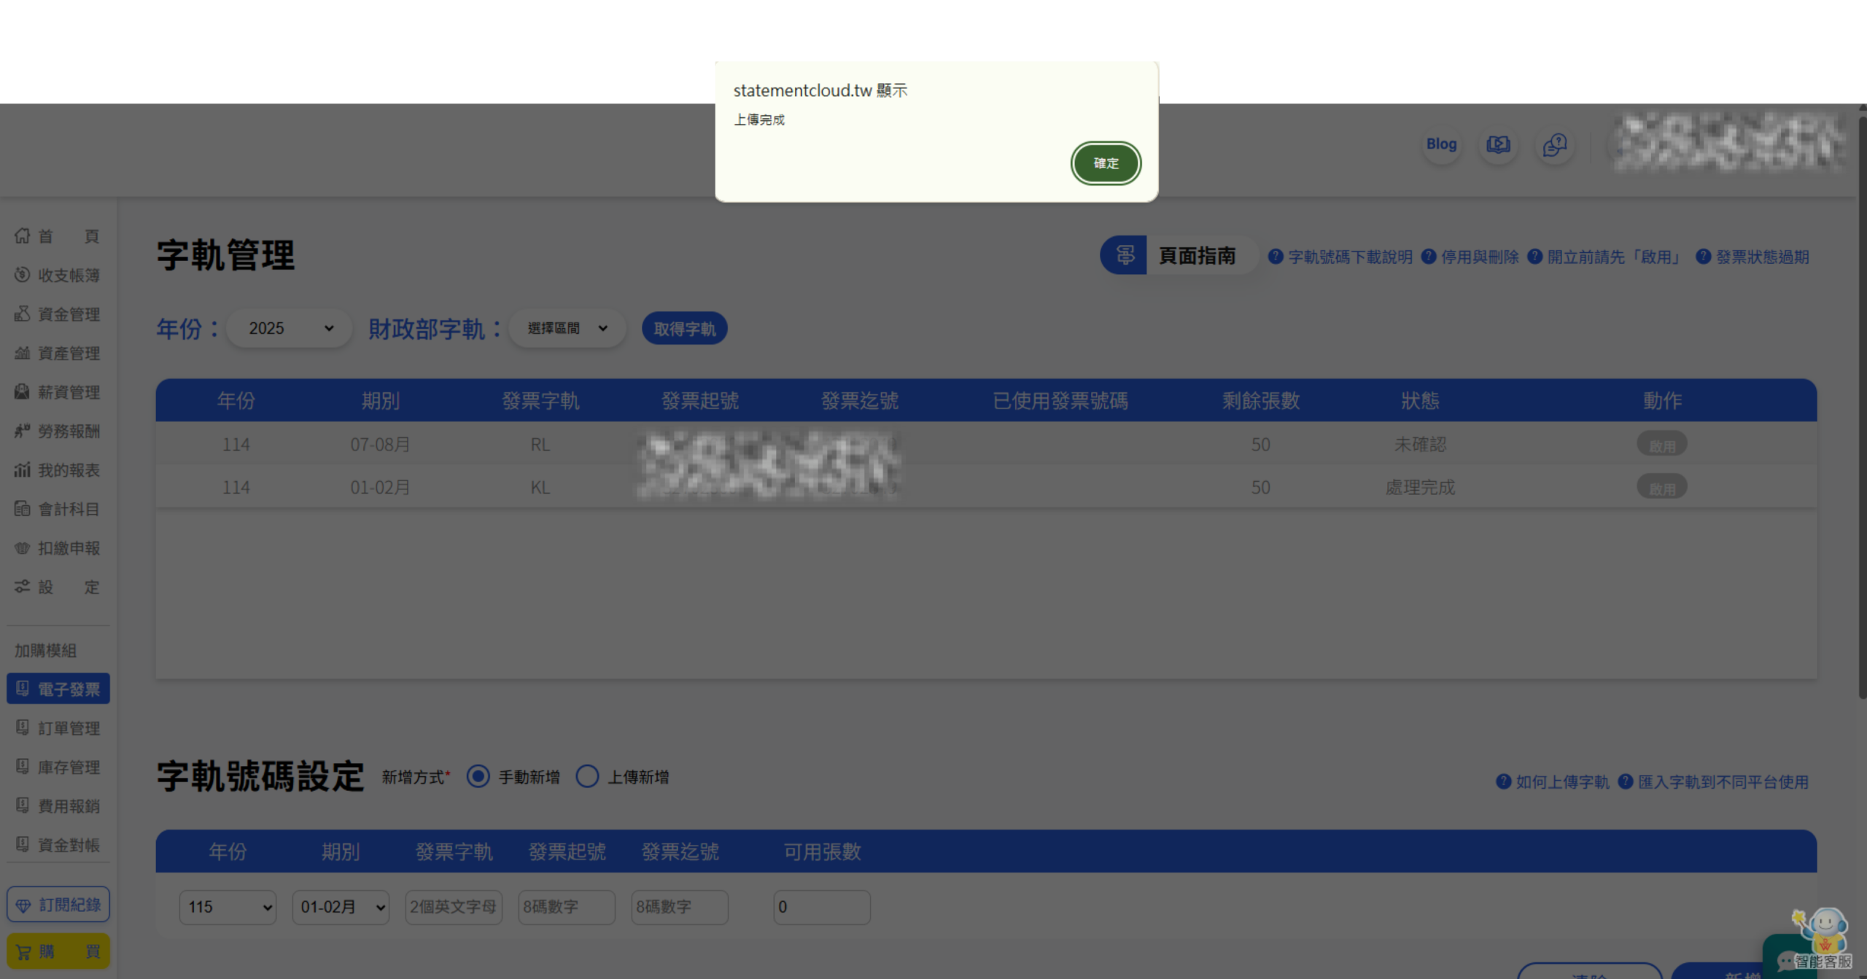
Task: Open 資產管理 in the sidebar
Action: (58, 353)
